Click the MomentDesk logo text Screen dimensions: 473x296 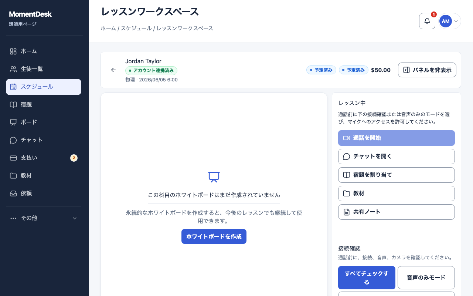(30, 14)
